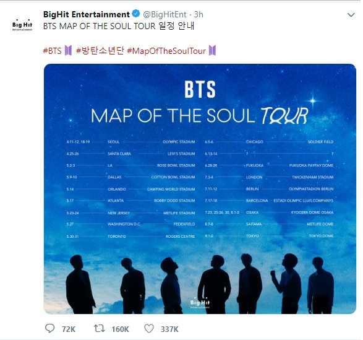The width and height of the screenshot is (363, 340).
Task: Click the reply speech bubble icon
Action: pyautogui.click(x=49, y=328)
